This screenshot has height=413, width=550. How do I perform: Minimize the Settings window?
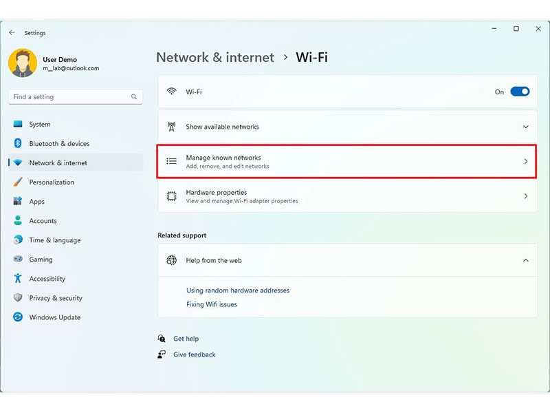(x=494, y=28)
